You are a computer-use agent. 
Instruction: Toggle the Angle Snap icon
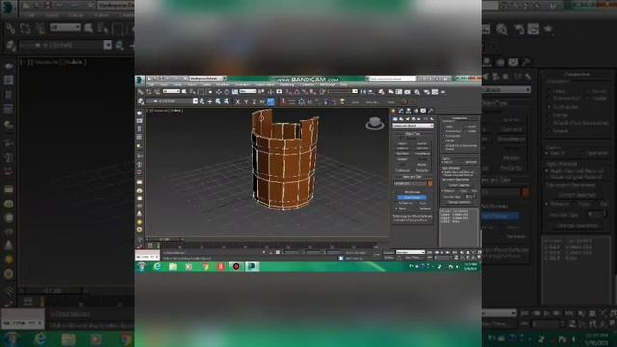pyautogui.click(x=296, y=92)
